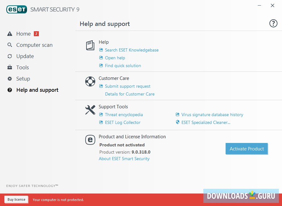282x206 pixels.
Task: Click external link icon beside Find quick solution
Action: [x=101, y=65]
